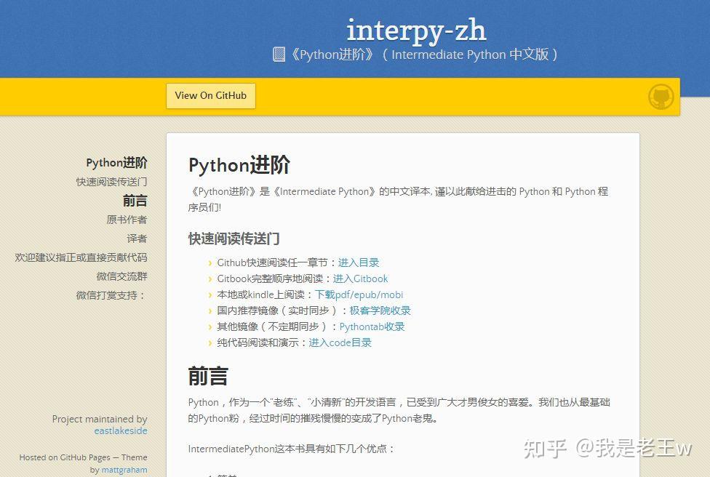Click the 下载pdf/epub/mobi link
The width and height of the screenshot is (710, 477).
pyautogui.click(x=359, y=294)
